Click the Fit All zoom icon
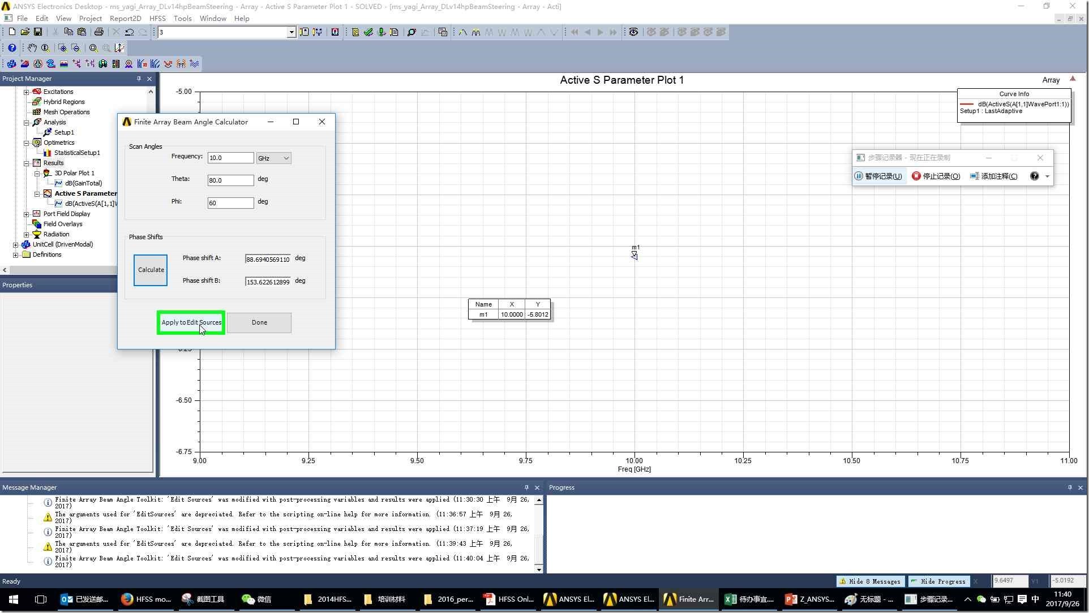 [93, 48]
